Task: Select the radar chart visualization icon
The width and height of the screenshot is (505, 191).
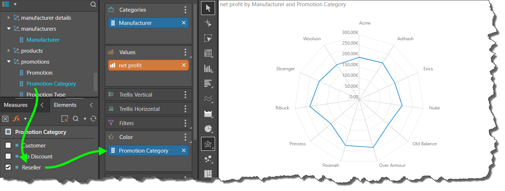Action: [x=208, y=144]
